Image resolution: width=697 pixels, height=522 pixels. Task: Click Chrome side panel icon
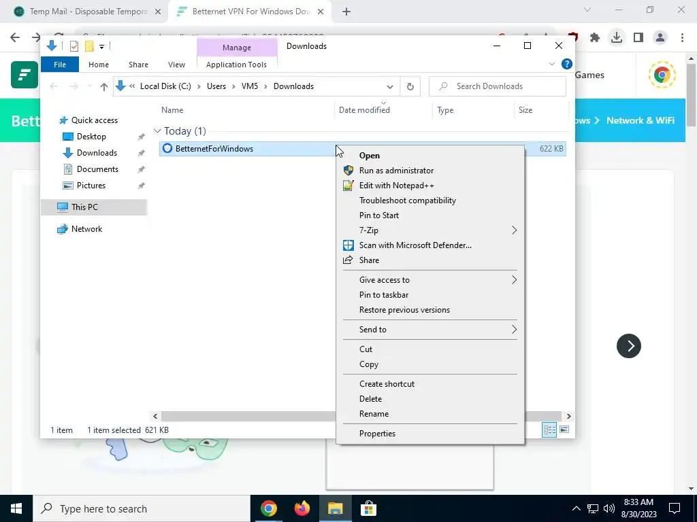click(x=638, y=37)
